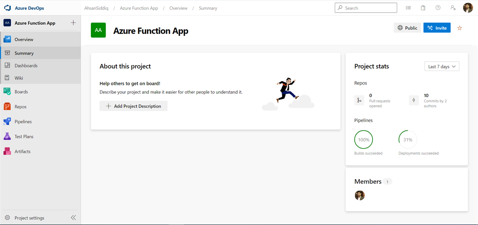Open the Wiki icon in sidebar

tap(7, 78)
